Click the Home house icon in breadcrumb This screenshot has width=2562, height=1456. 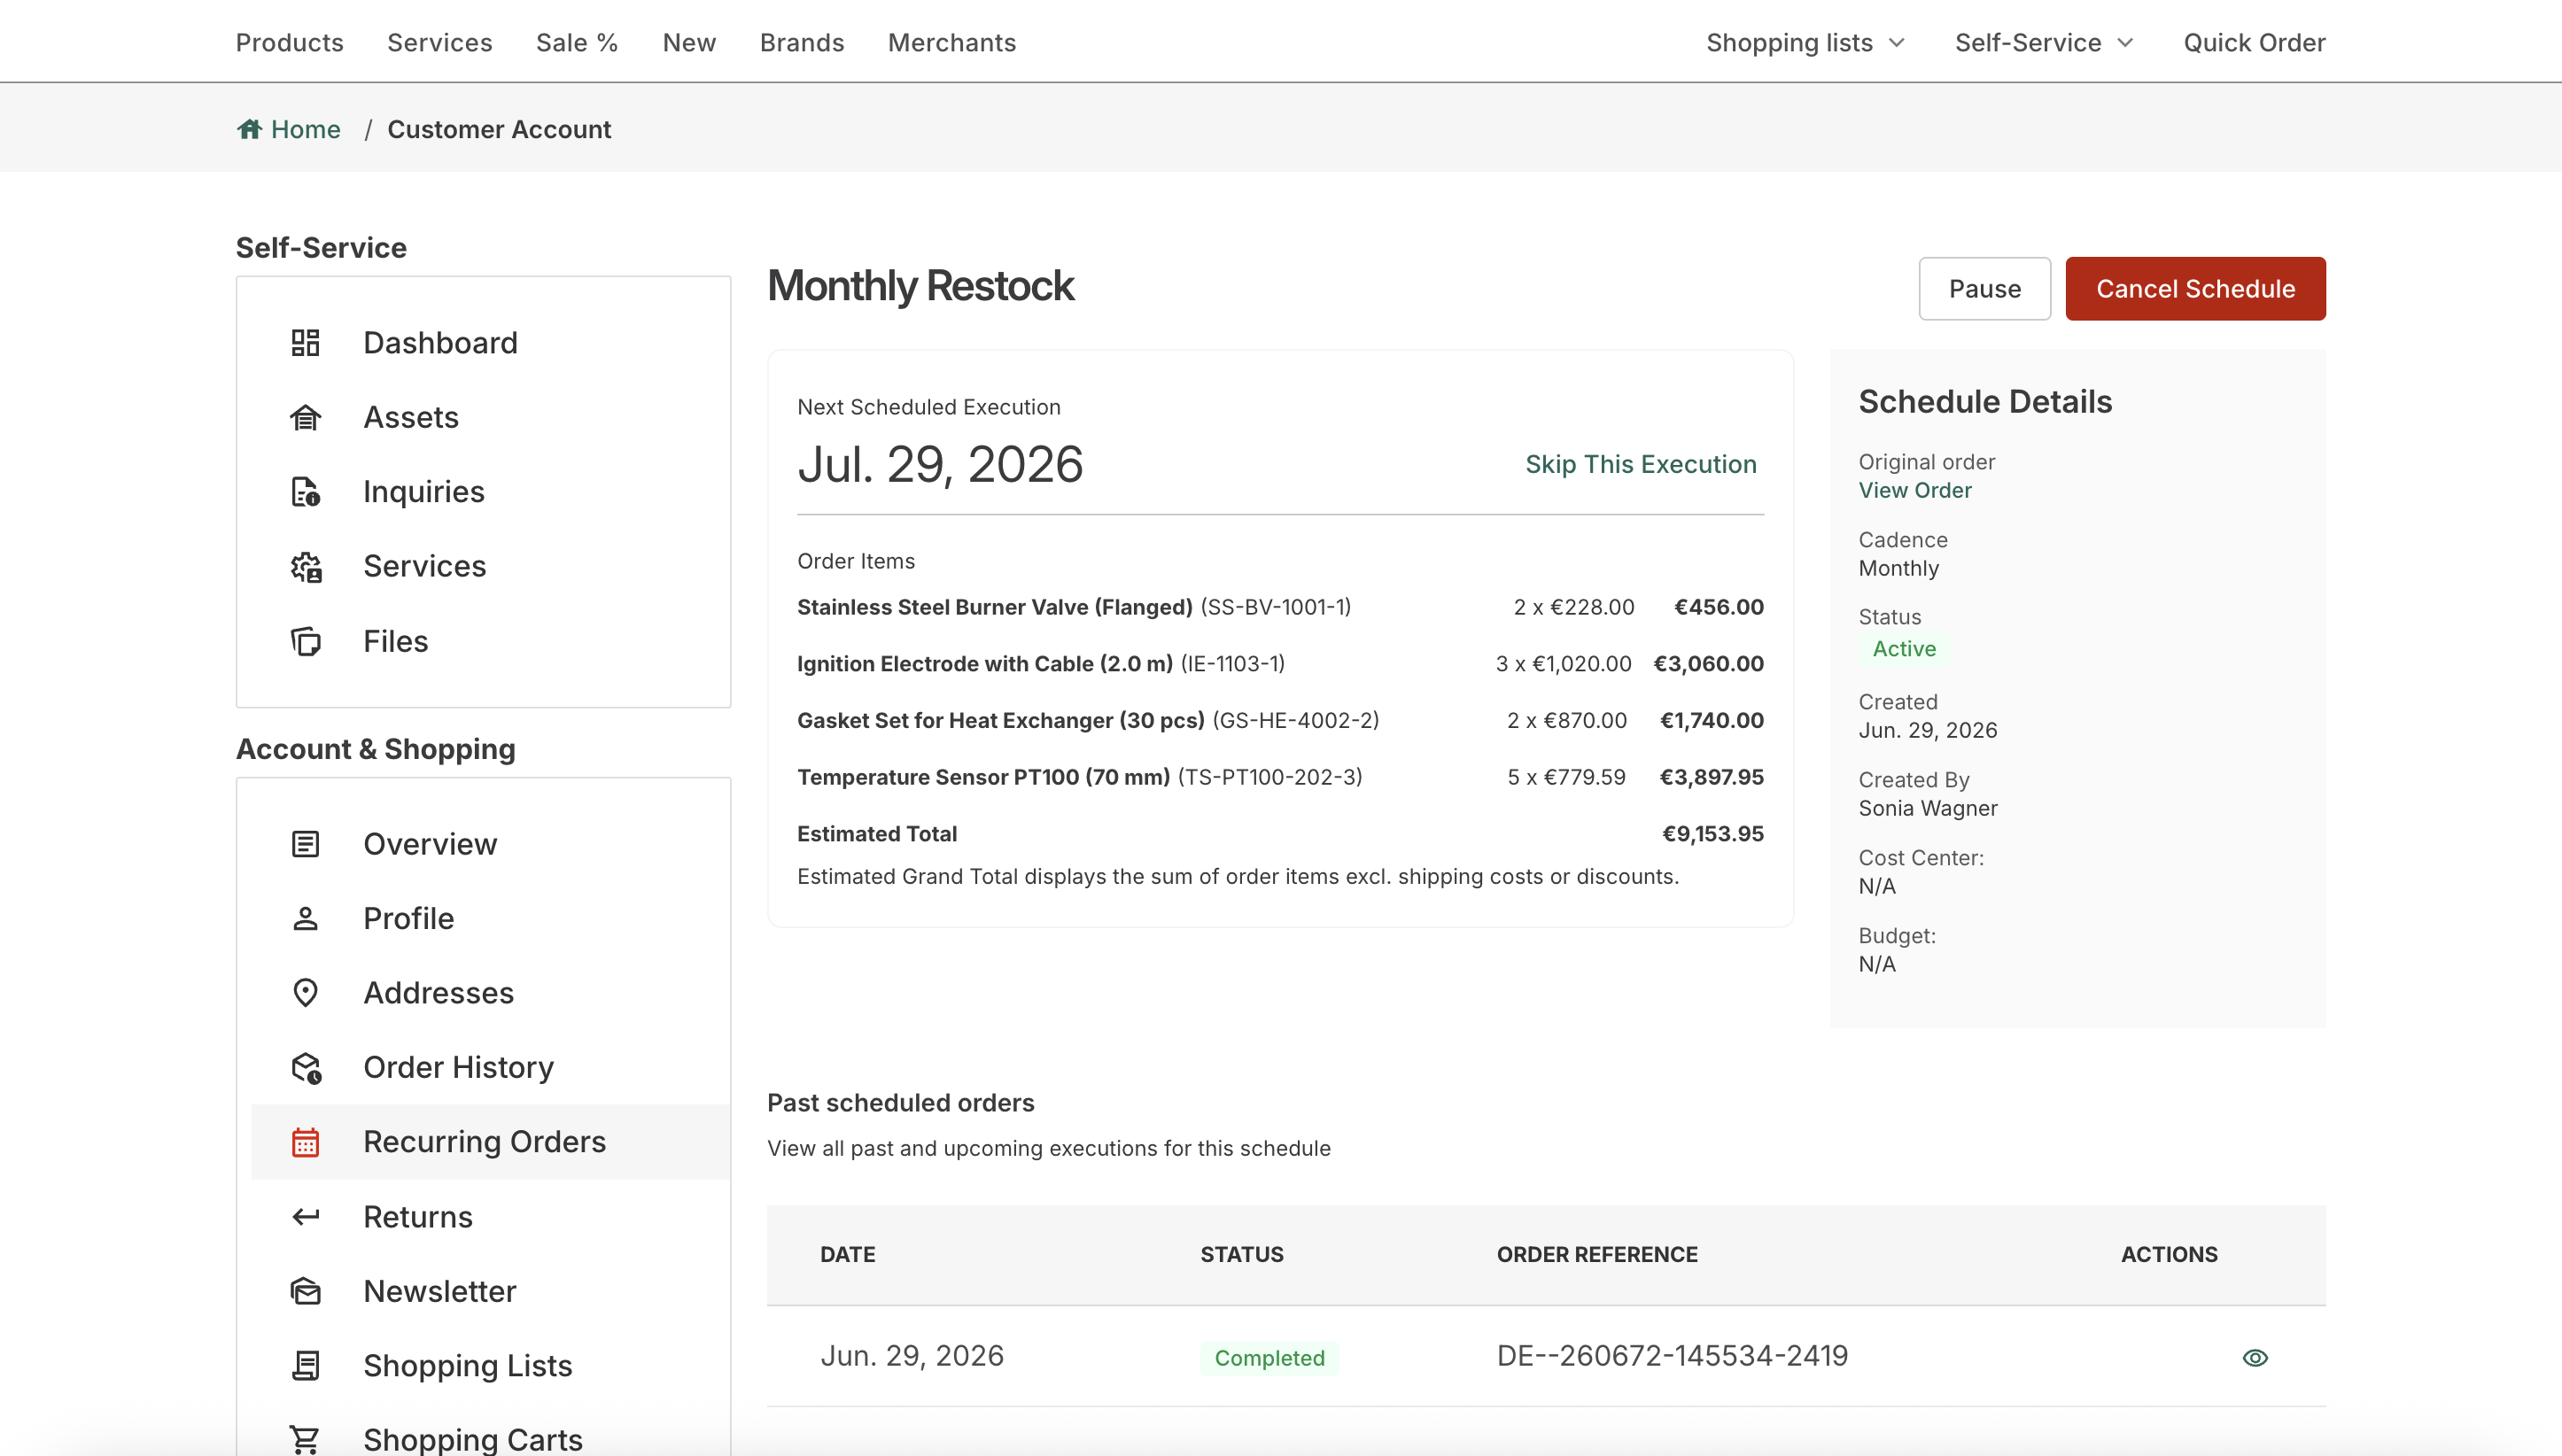tap(249, 129)
